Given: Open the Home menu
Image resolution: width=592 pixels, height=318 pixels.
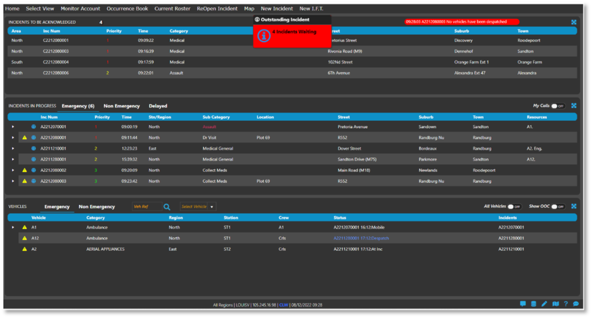Looking at the screenshot, I should point(12,9).
